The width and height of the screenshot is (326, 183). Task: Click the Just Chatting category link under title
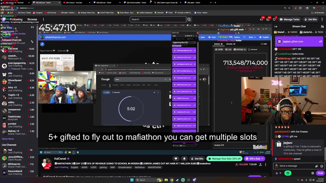61,167
